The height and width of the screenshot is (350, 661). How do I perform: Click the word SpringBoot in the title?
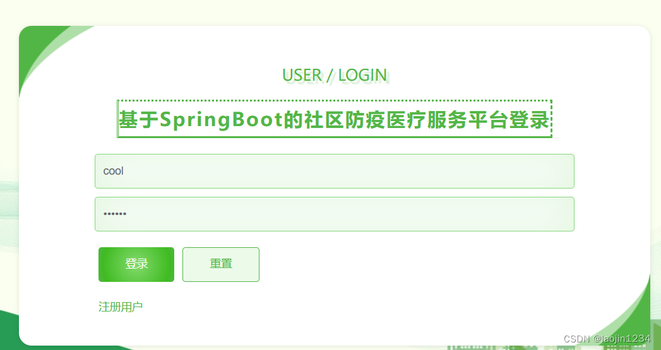pos(221,120)
